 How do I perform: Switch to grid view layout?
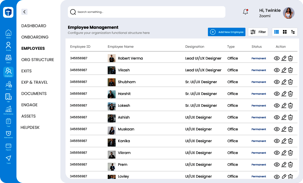point(285,32)
